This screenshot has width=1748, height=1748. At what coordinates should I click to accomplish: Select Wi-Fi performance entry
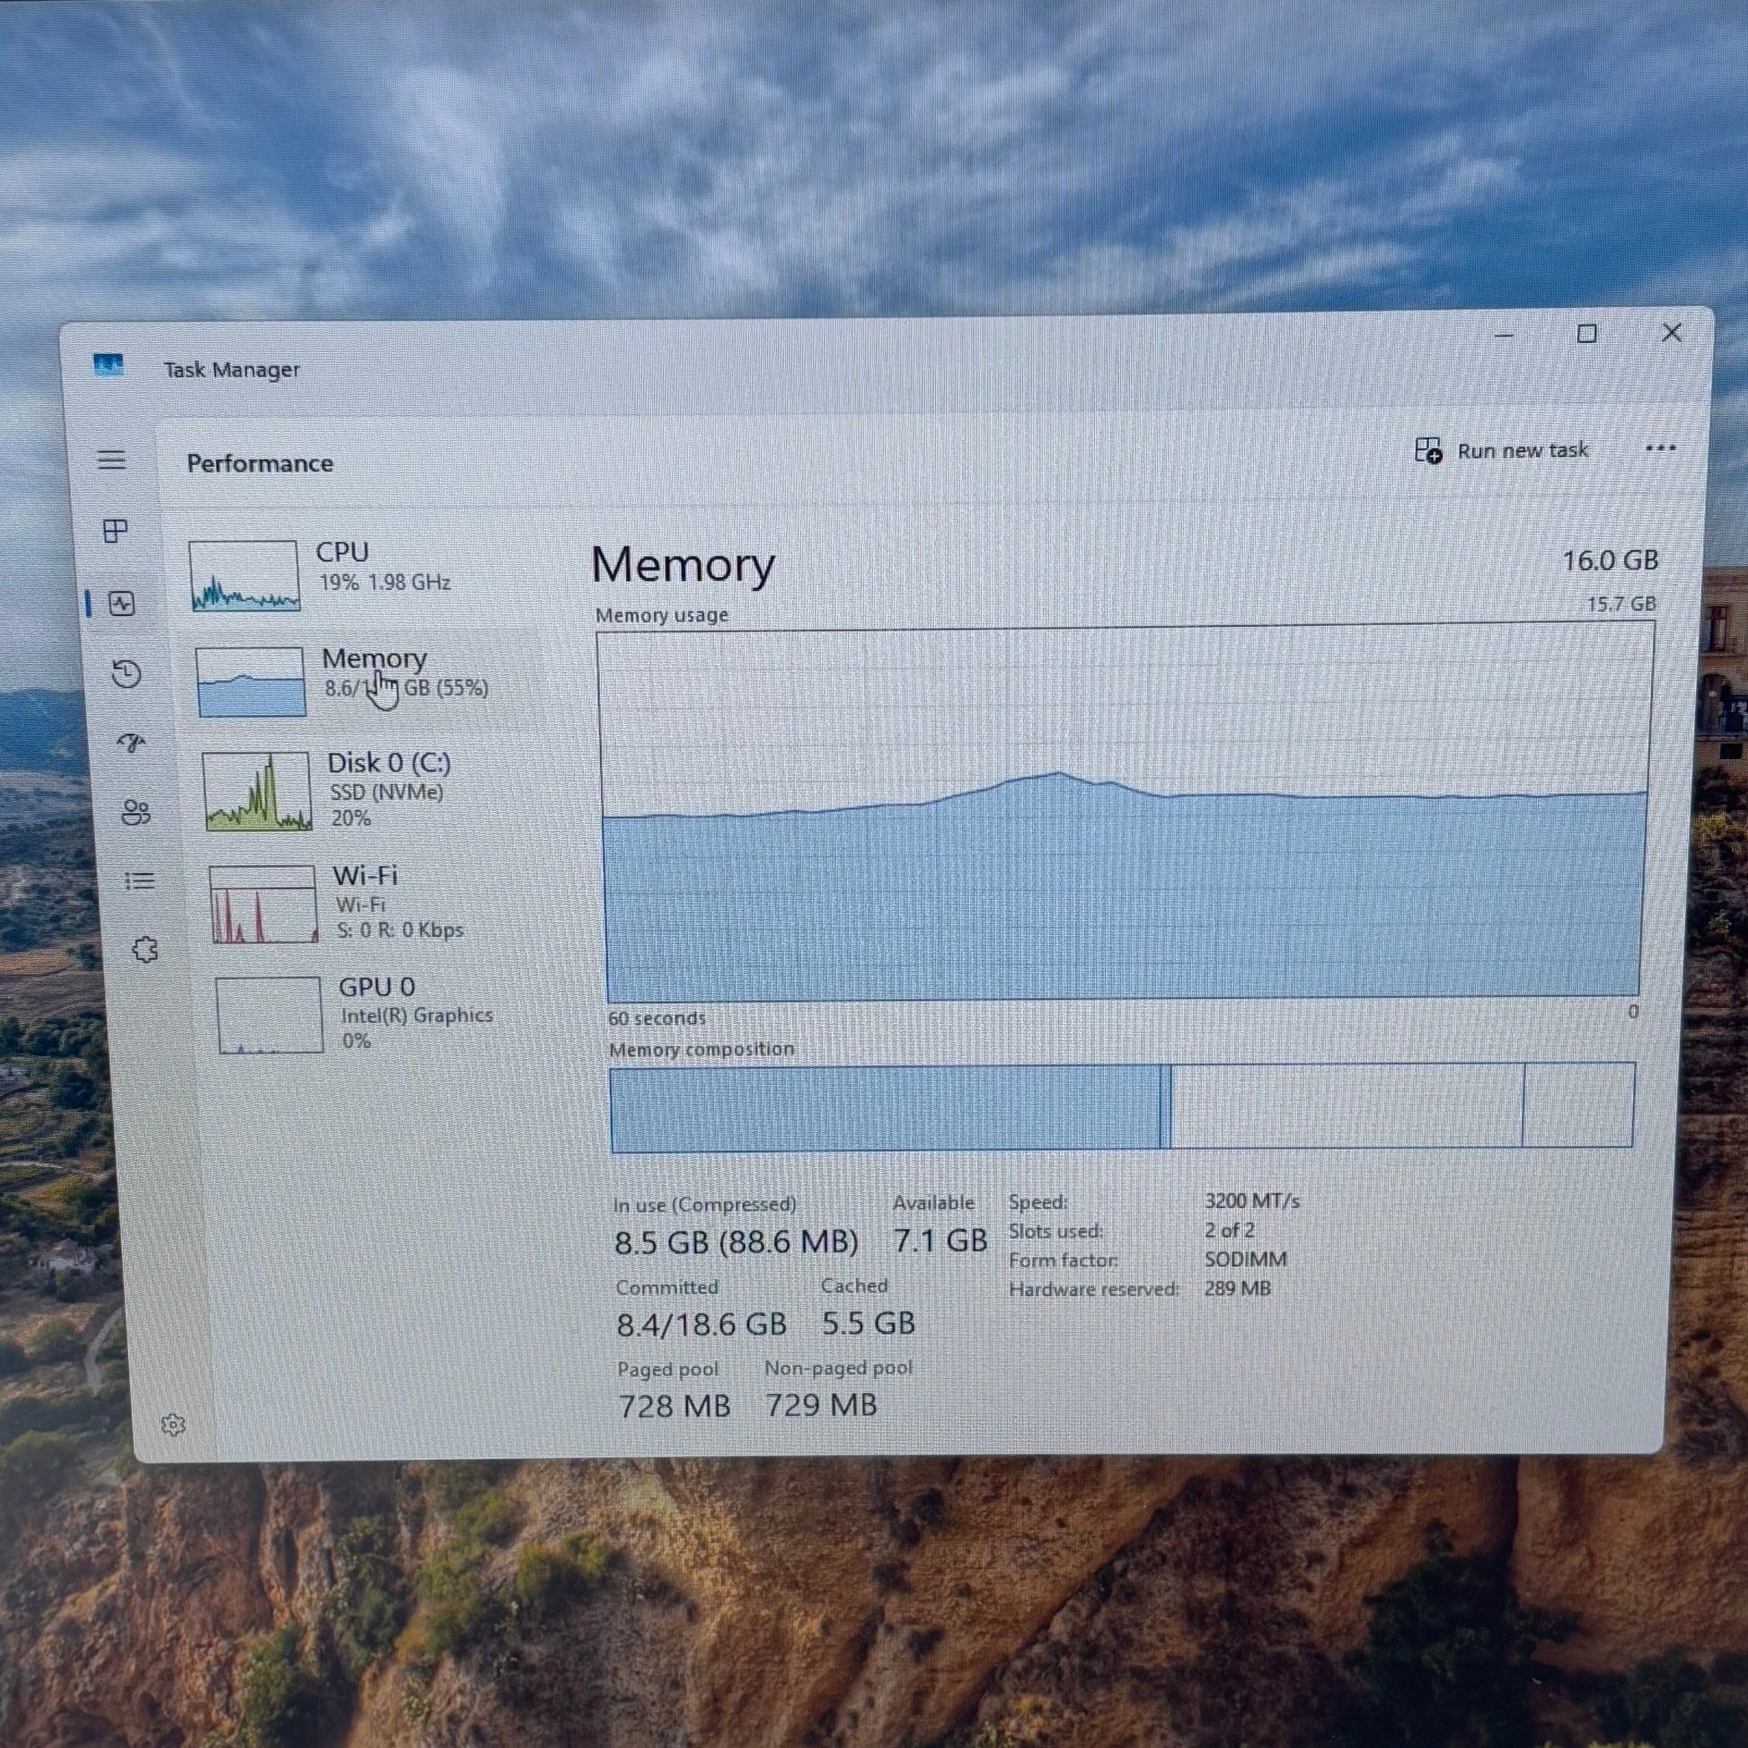398,902
